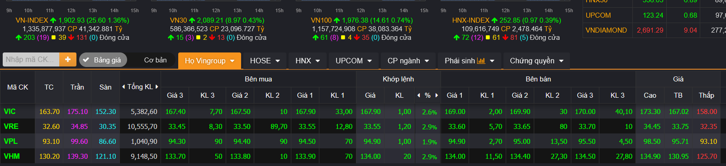This screenshot has height=166, width=726.
Task: Click left arrow beside Tổng KL header
Action: [x=123, y=86]
